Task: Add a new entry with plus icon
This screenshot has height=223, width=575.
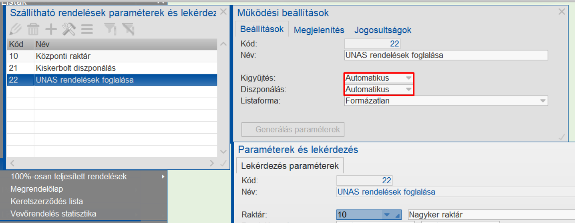Action: click(51, 29)
